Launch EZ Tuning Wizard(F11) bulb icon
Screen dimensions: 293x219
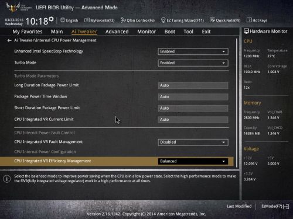coord(163,20)
